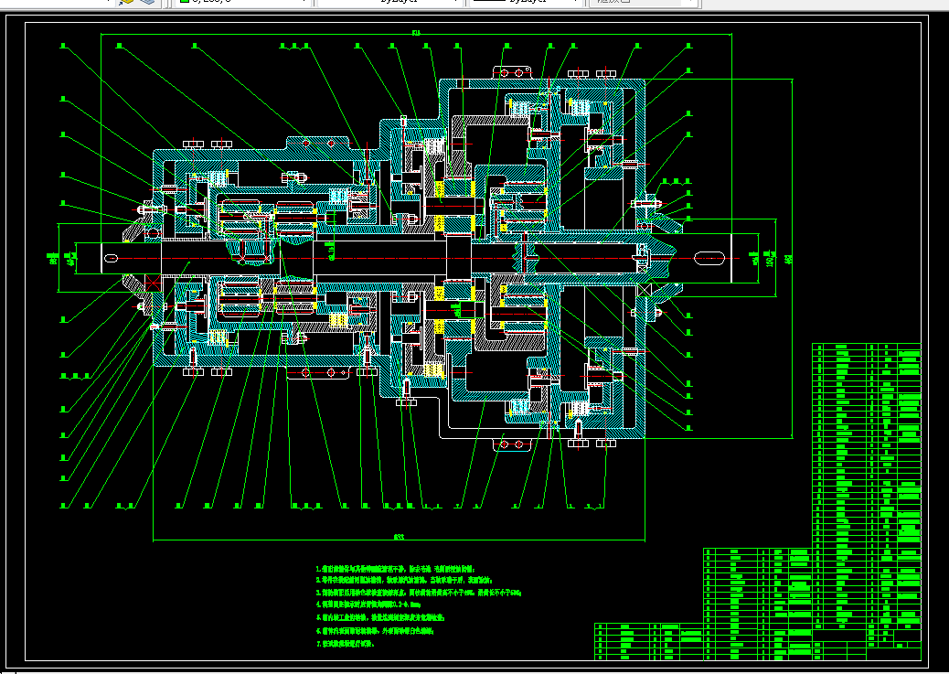Pick the keyway slot on left shaft end
This screenshot has width=949, height=674.
(111, 259)
